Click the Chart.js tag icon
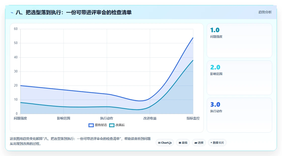This screenshot has width=282, height=156. [x=159, y=143]
